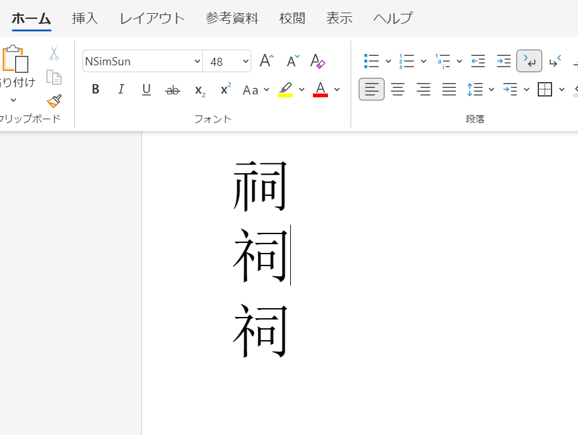Toggle underline formatting

coord(146,90)
